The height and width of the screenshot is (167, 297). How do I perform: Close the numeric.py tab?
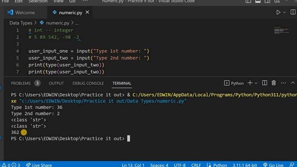[87, 13]
